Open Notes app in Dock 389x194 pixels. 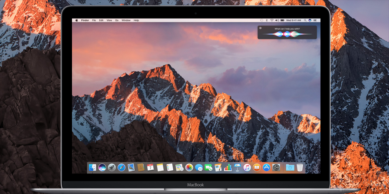[x=160, y=168]
